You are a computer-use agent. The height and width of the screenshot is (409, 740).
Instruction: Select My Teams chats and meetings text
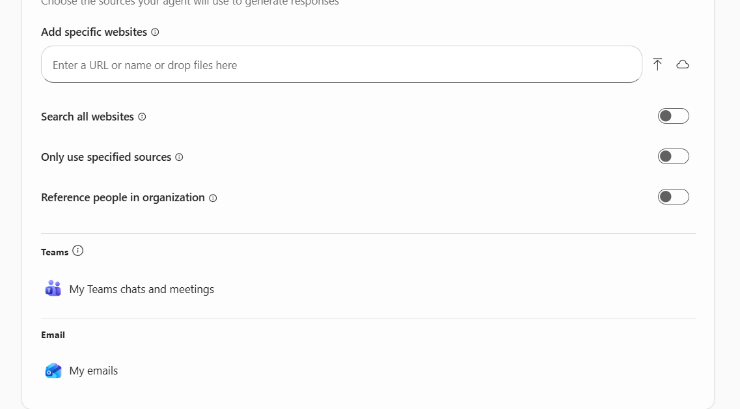141,289
